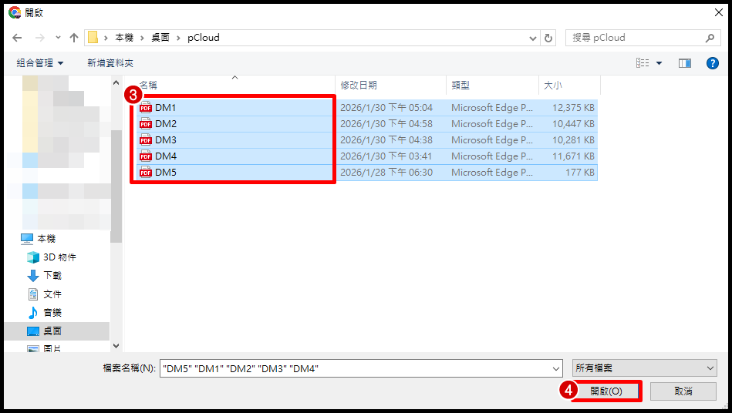This screenshot has height=413, width=732.
Task: Toggle the preview pane icon
Action: pos(685,63)
